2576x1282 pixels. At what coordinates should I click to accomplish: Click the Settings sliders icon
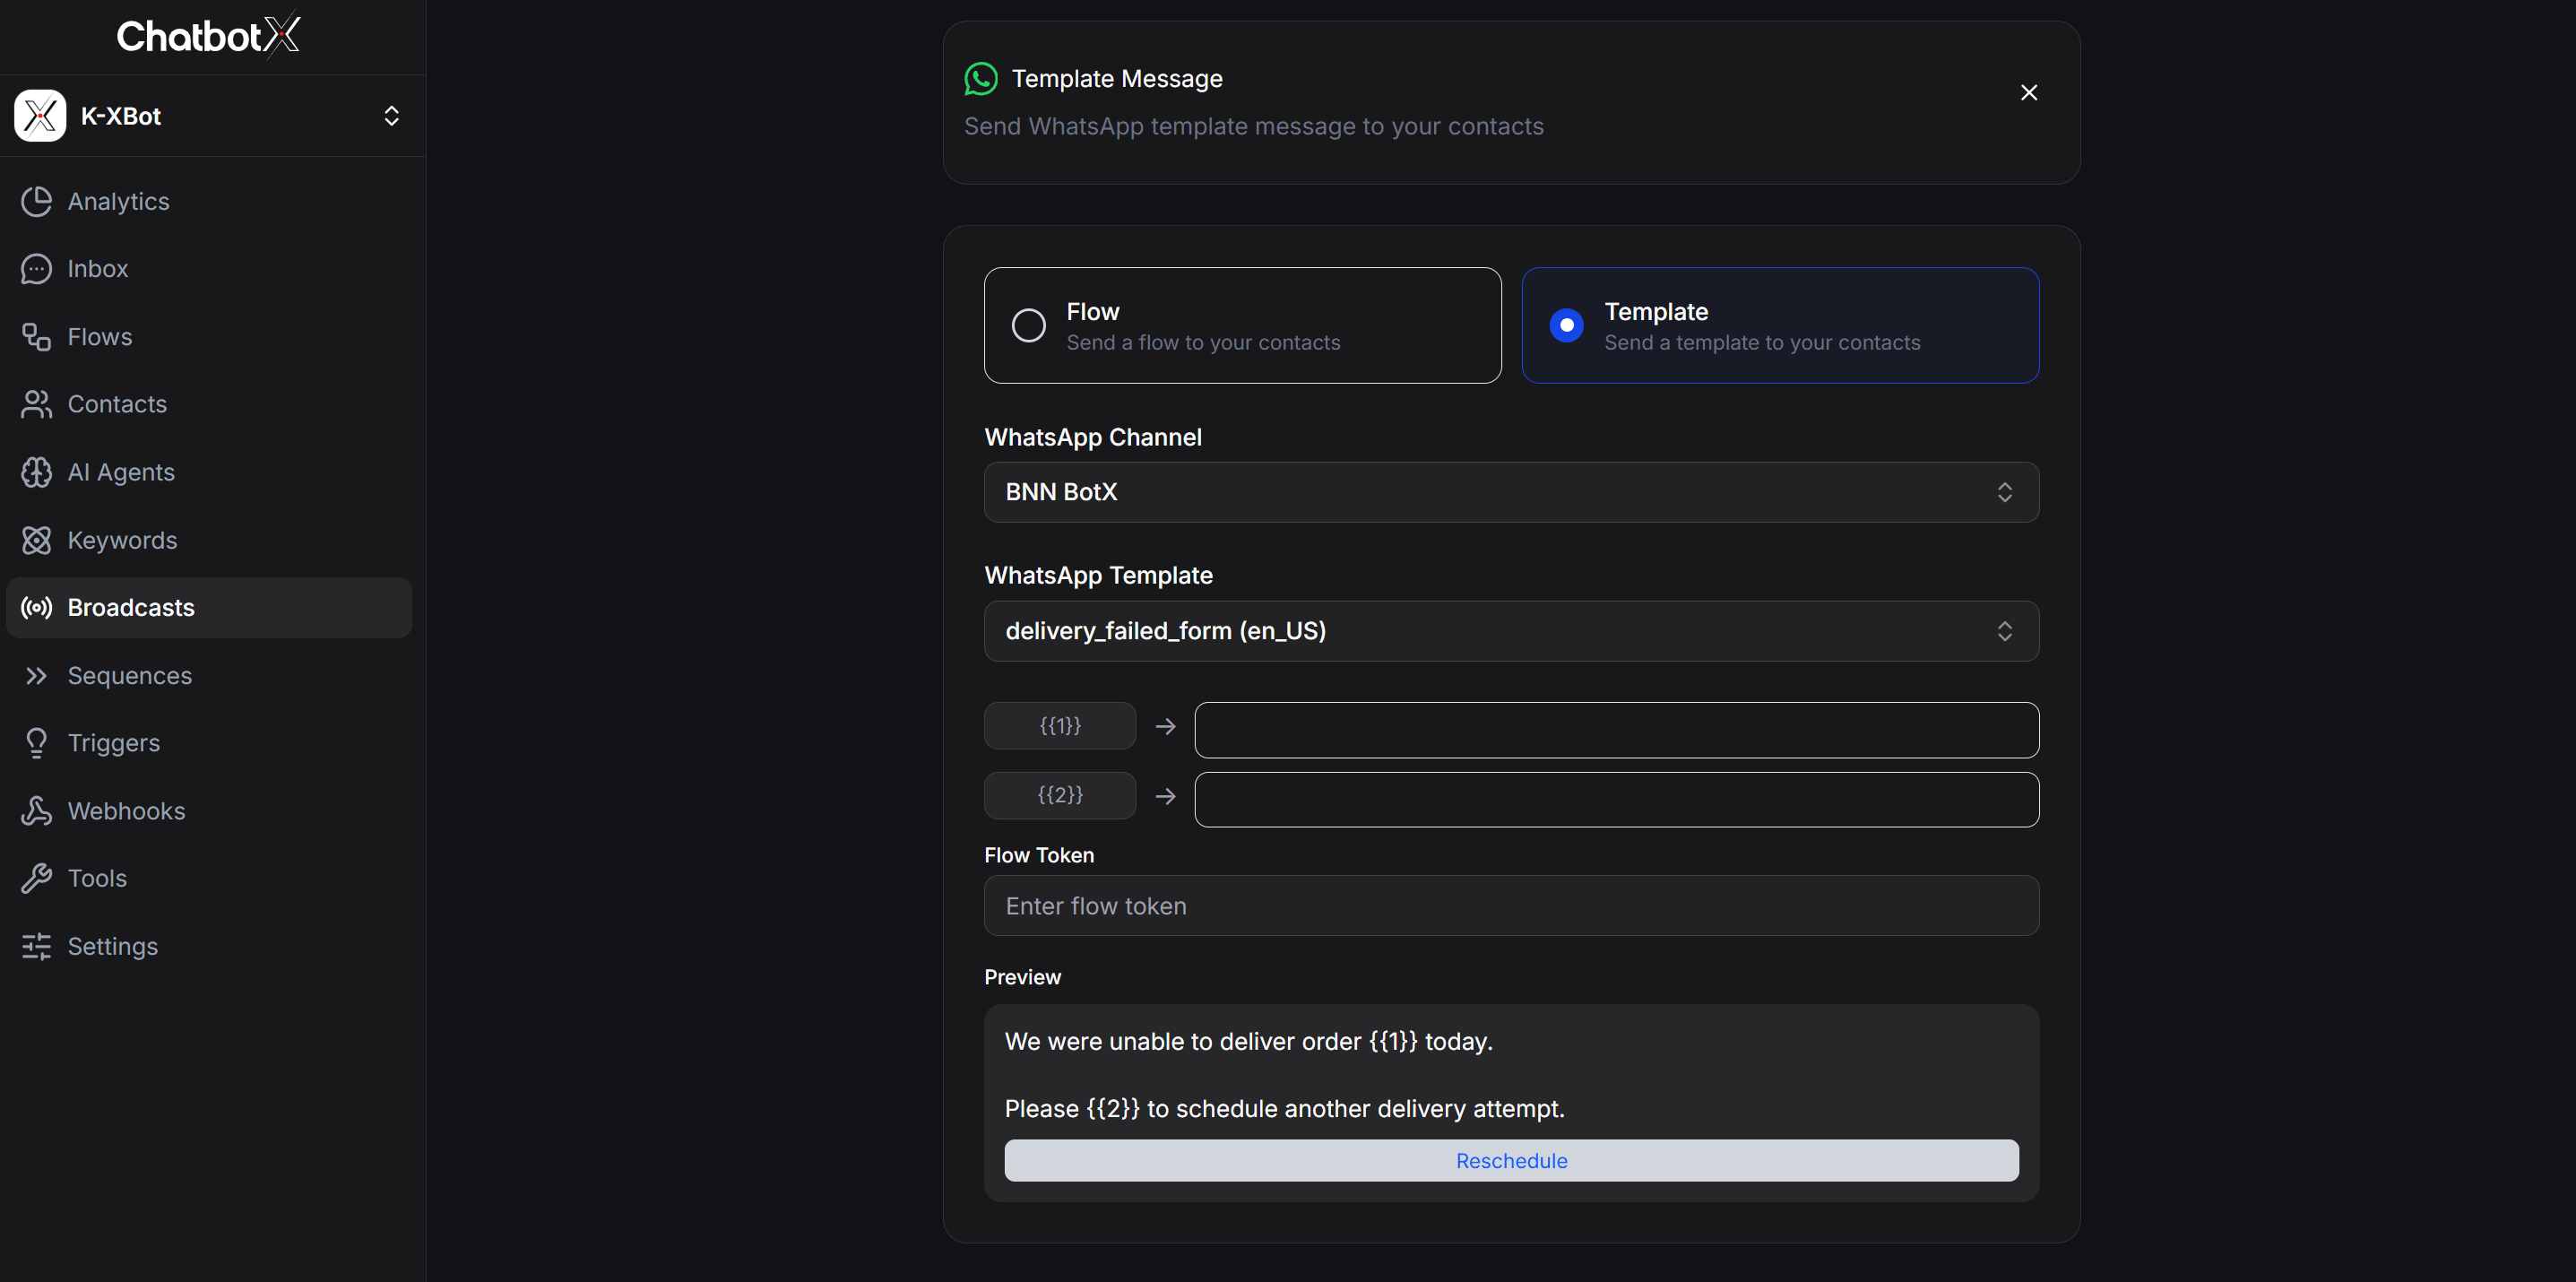click(36, 946)
